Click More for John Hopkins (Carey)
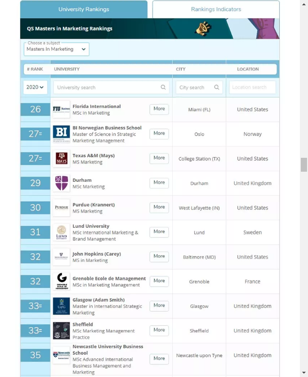The image size is (308, 377). coord(159,256)
